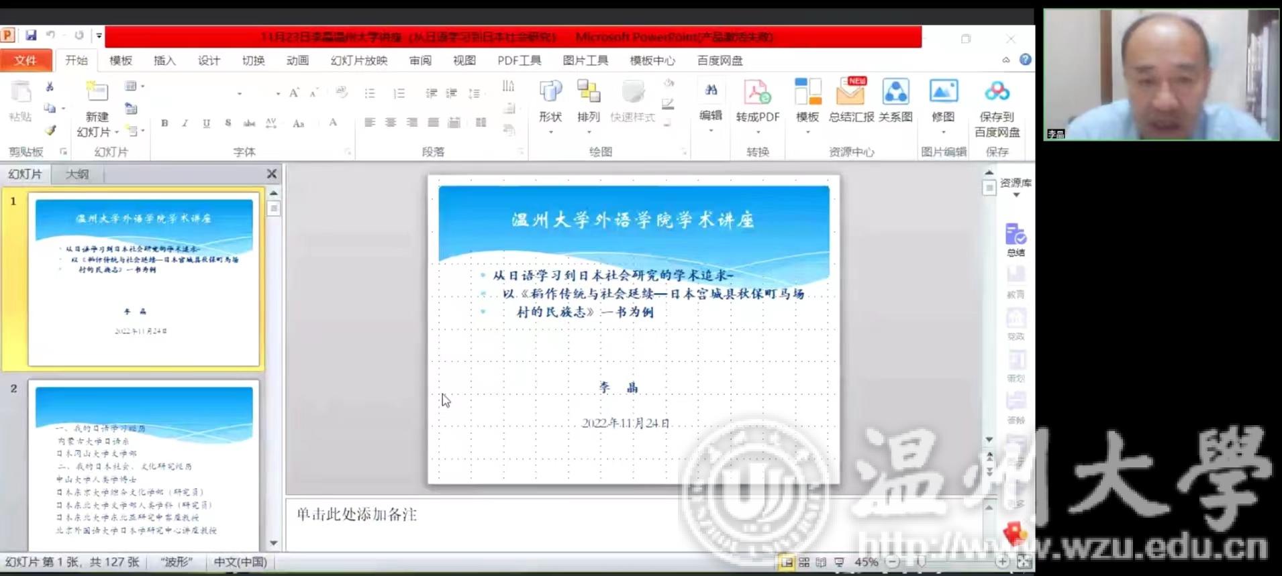Toggle bold formatting
Viewport: 1282px width, 576px height.
[x=164, y=123]
